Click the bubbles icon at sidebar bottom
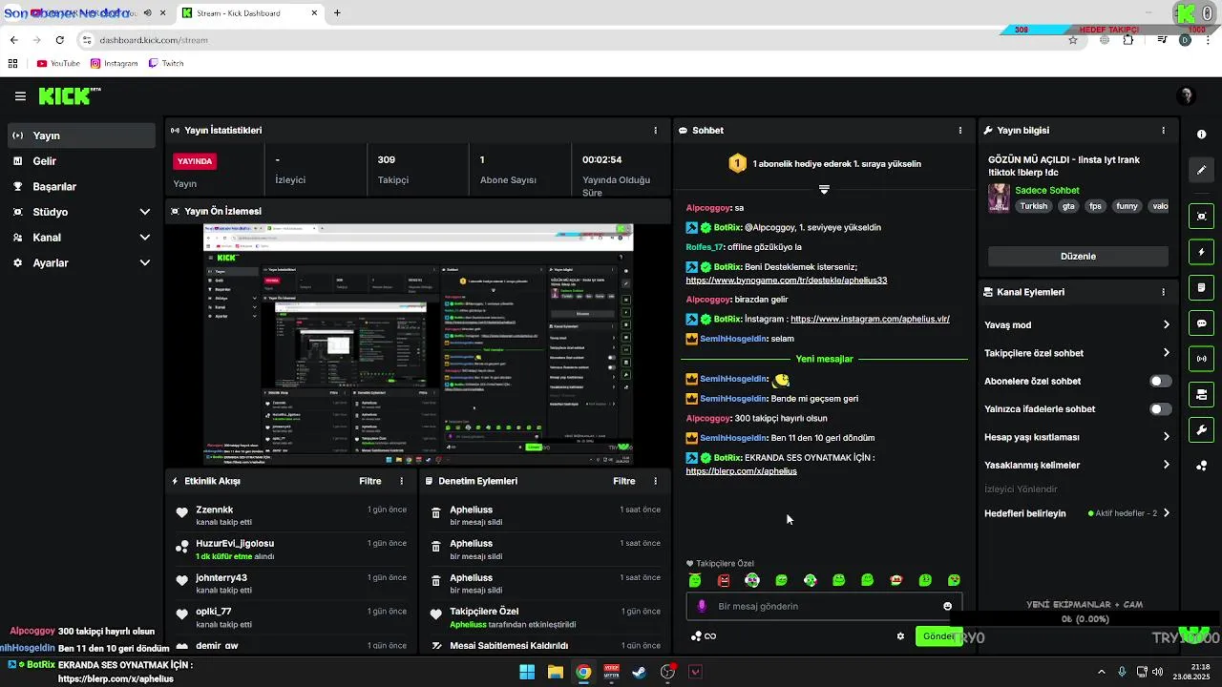This screenshot has width=1222, height=687. [1202, 466]
